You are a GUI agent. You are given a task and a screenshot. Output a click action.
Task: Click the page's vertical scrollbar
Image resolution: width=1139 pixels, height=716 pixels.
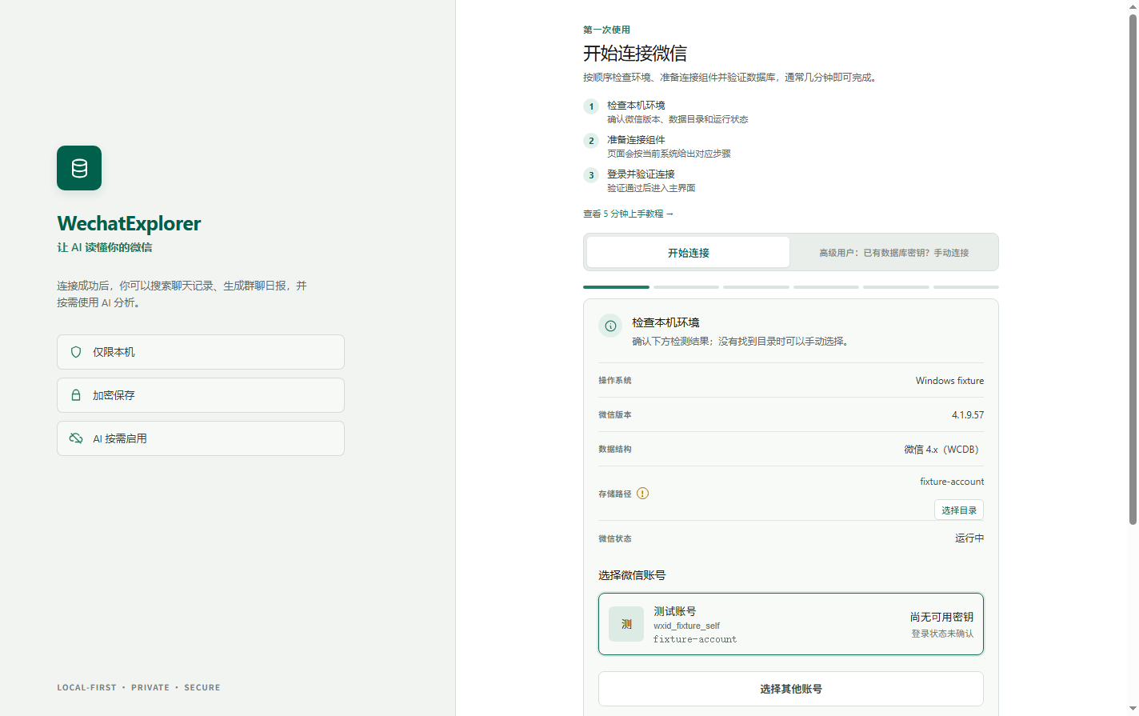[1133, 269]
